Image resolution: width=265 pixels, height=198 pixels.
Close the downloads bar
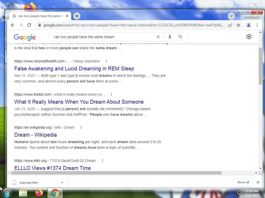tap(258, 182)
